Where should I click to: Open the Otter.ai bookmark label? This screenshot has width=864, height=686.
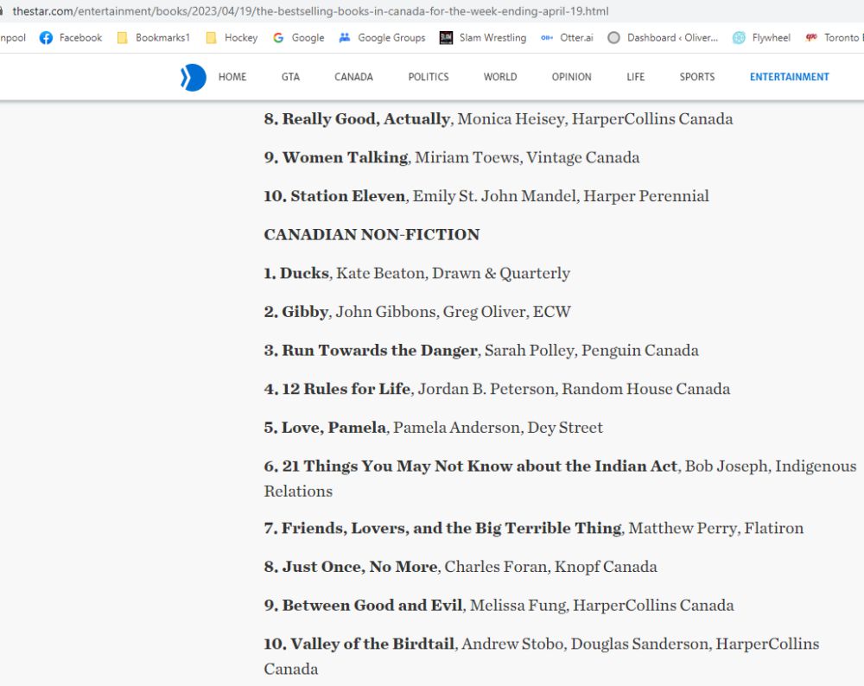pyautogui.click(x=576, y=37)
